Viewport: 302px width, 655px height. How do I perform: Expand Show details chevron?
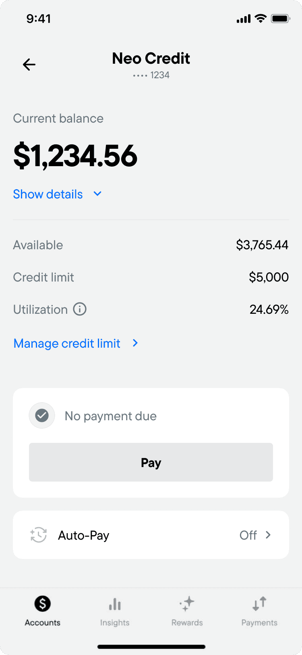tap(97, 194)
